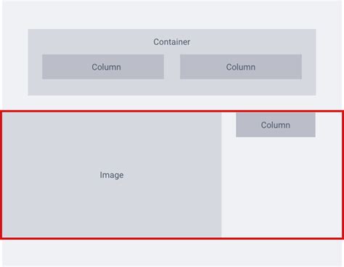344x267 pixels.
Task: Click empty Container area below the columns
Action: [x=172, y=87]
